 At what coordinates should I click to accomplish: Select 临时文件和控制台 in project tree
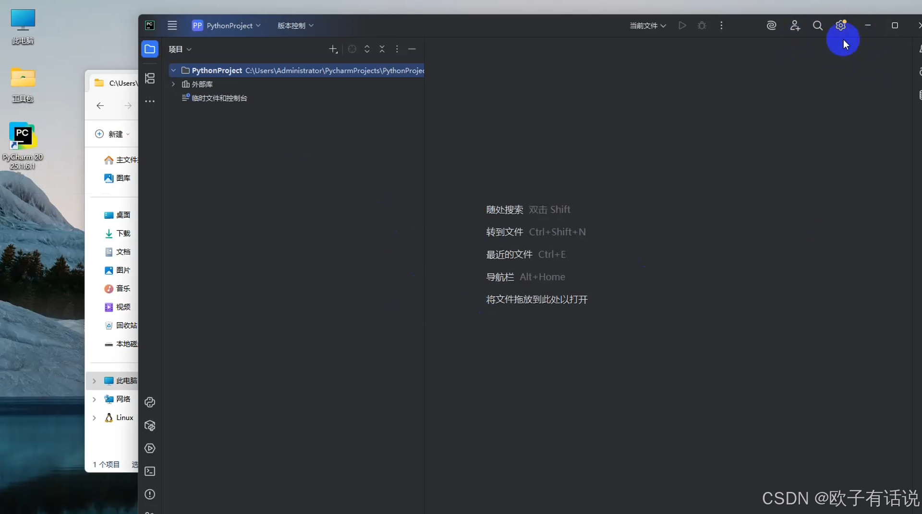coord(215,98)
